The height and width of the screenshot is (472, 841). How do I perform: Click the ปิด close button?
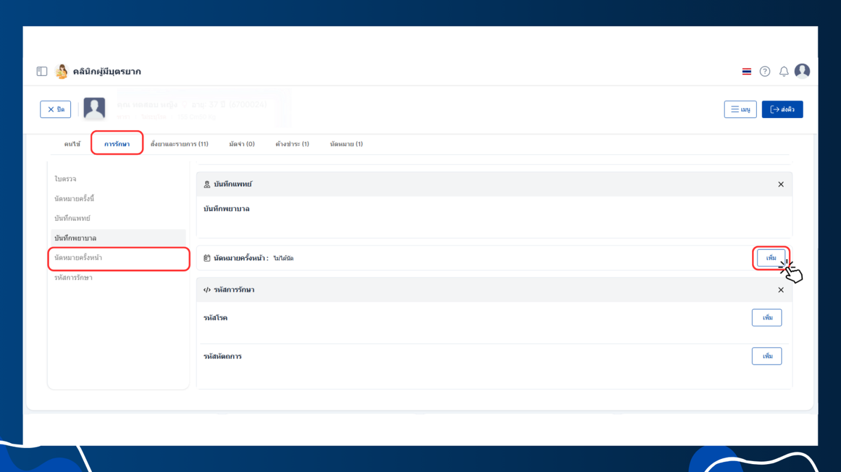[x=56, y=109]
